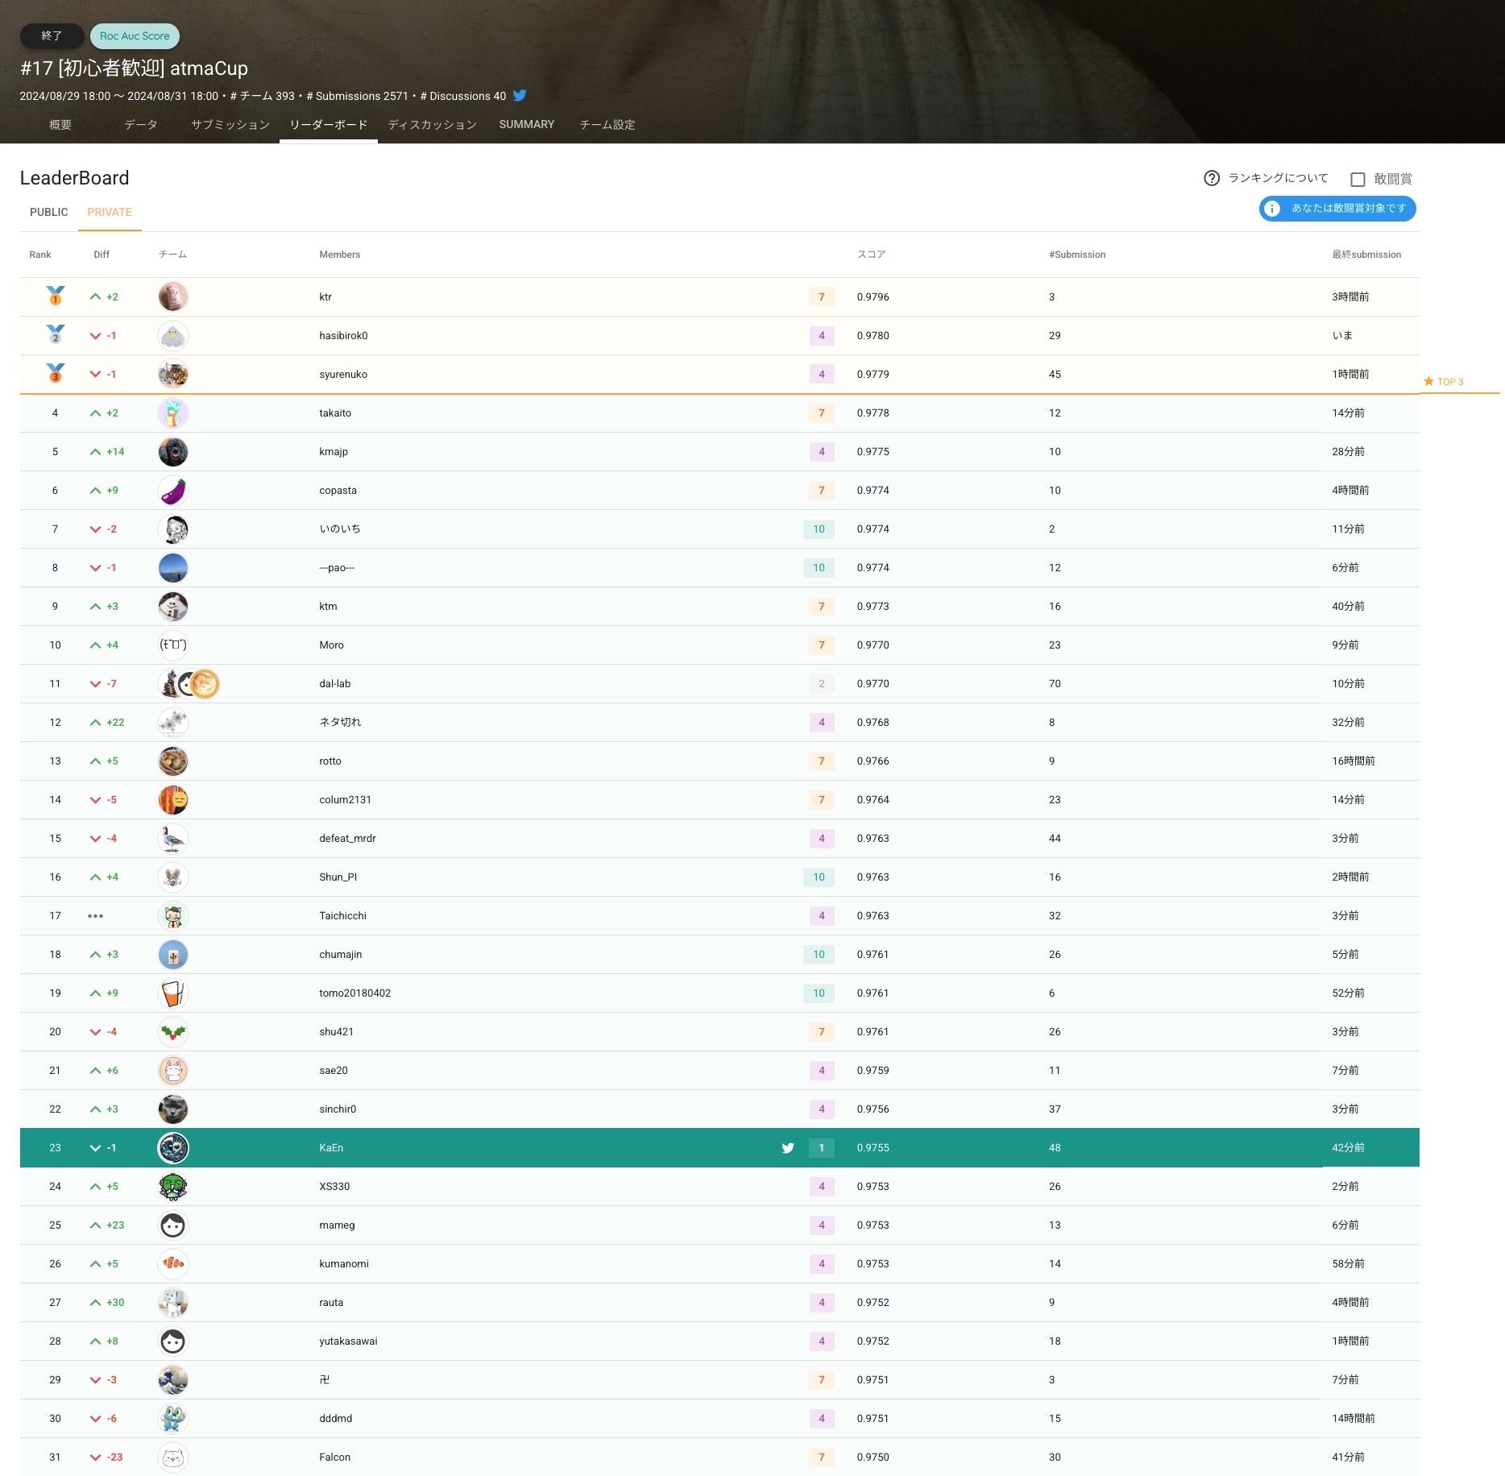Go to the サブミッション tab
Viewport: 1505px width, 1476px height.
[x=230, y=125]
